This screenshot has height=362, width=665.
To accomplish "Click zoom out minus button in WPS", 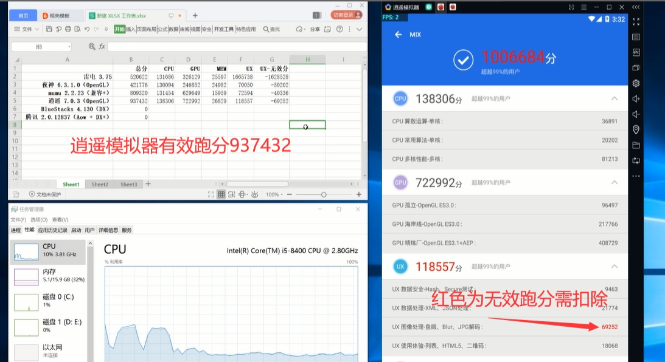I will [x=289, y=194].
